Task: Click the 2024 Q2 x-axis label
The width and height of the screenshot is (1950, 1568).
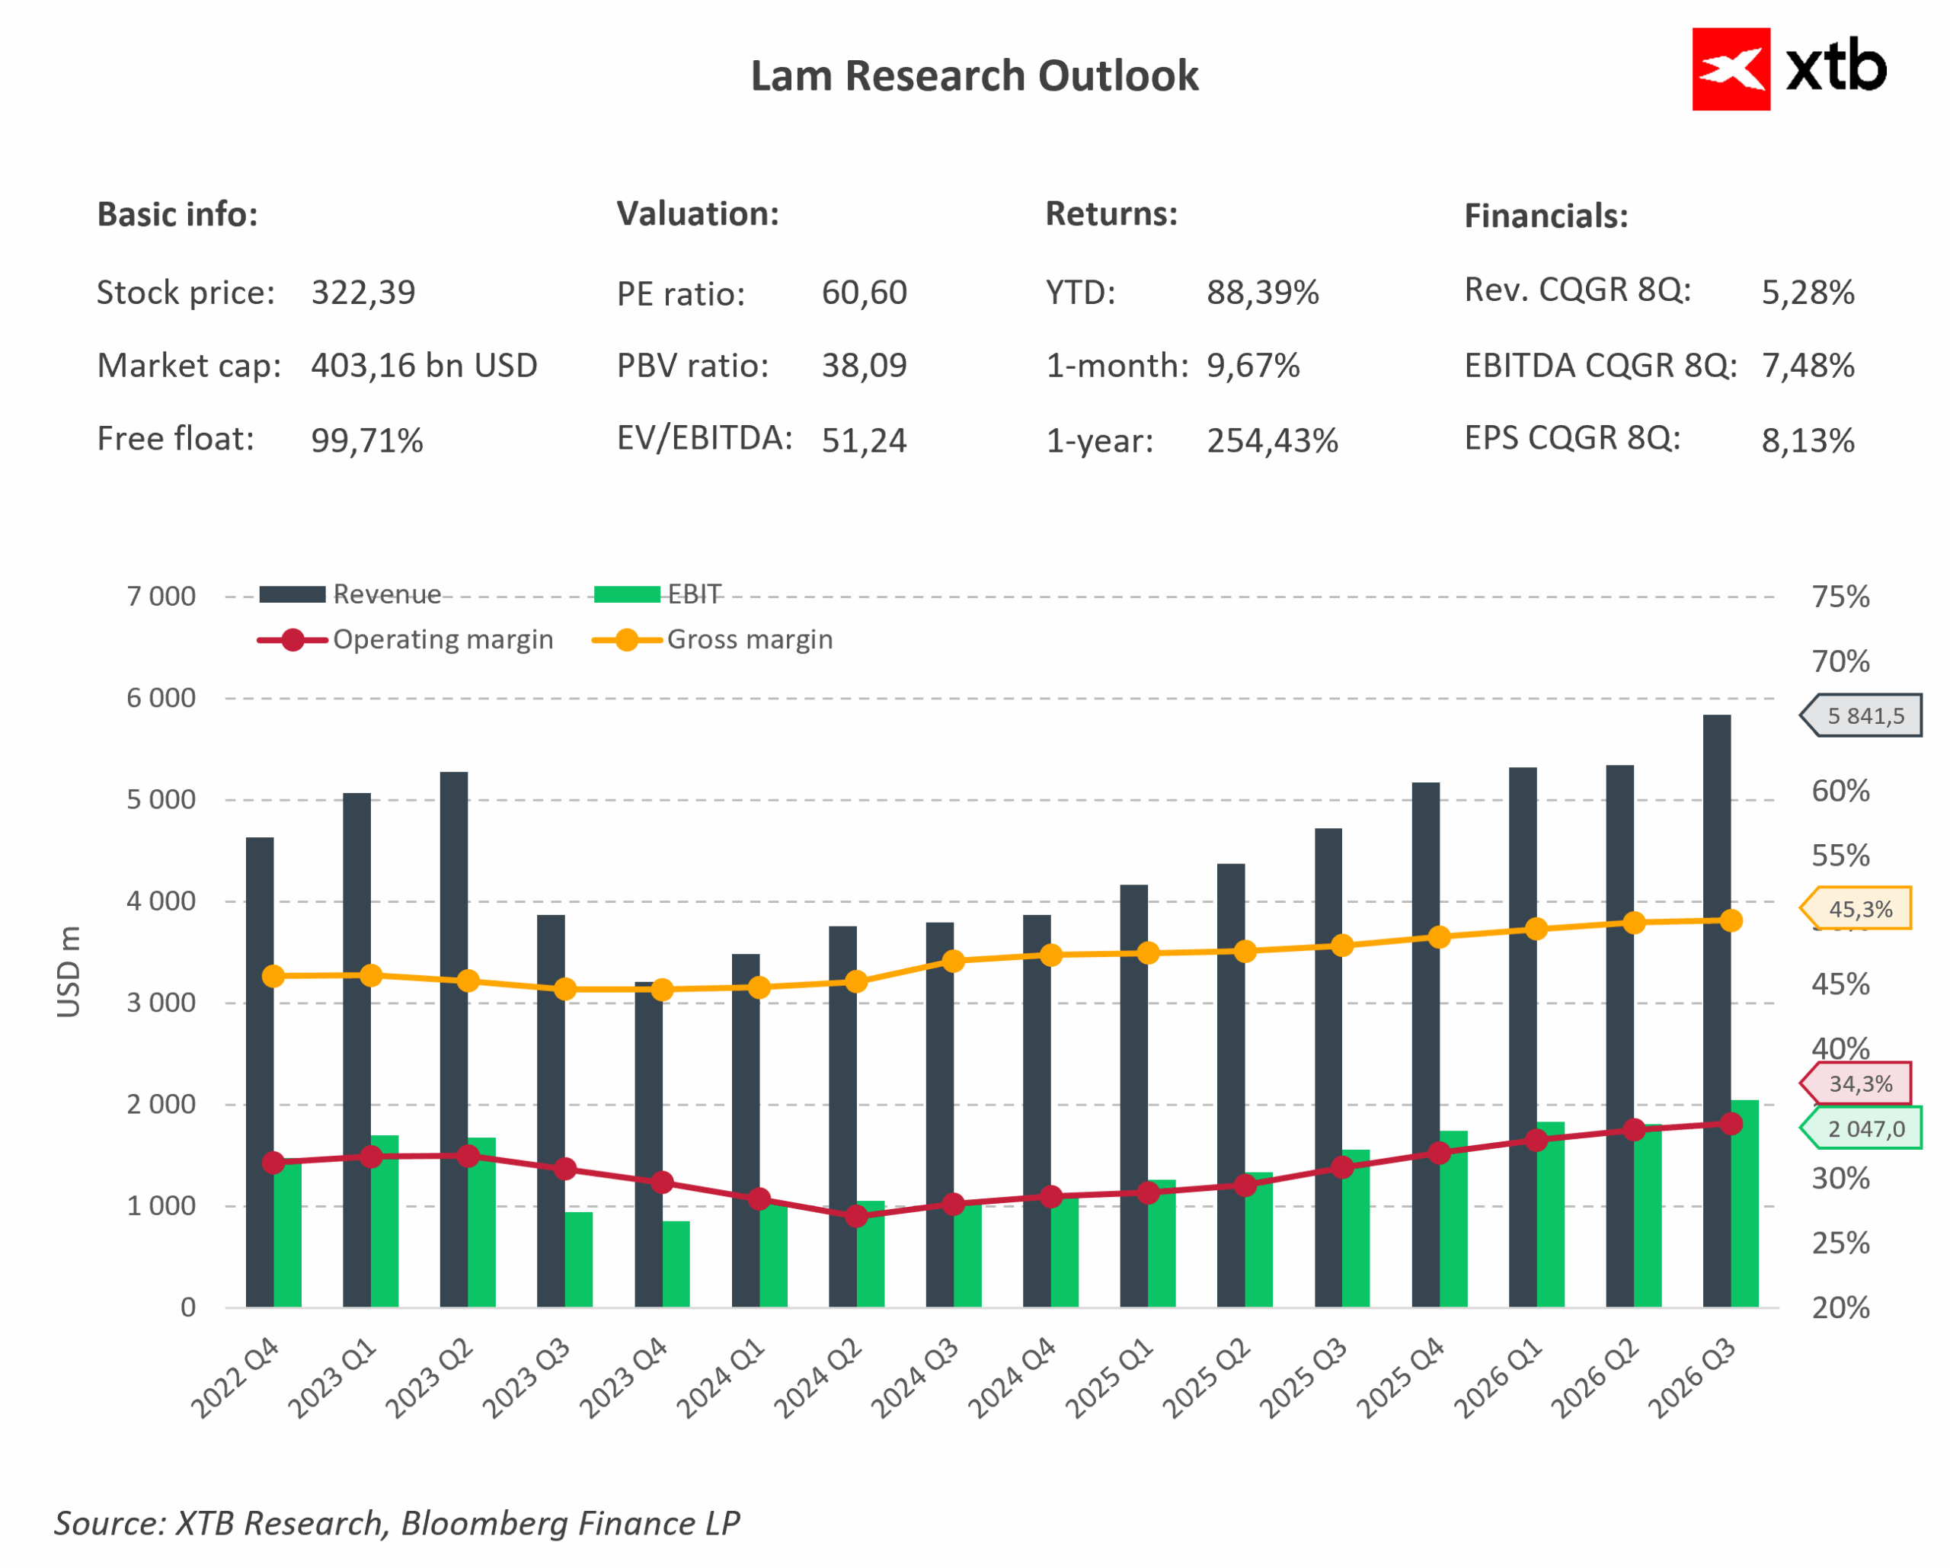Action: coord(817,1378)
